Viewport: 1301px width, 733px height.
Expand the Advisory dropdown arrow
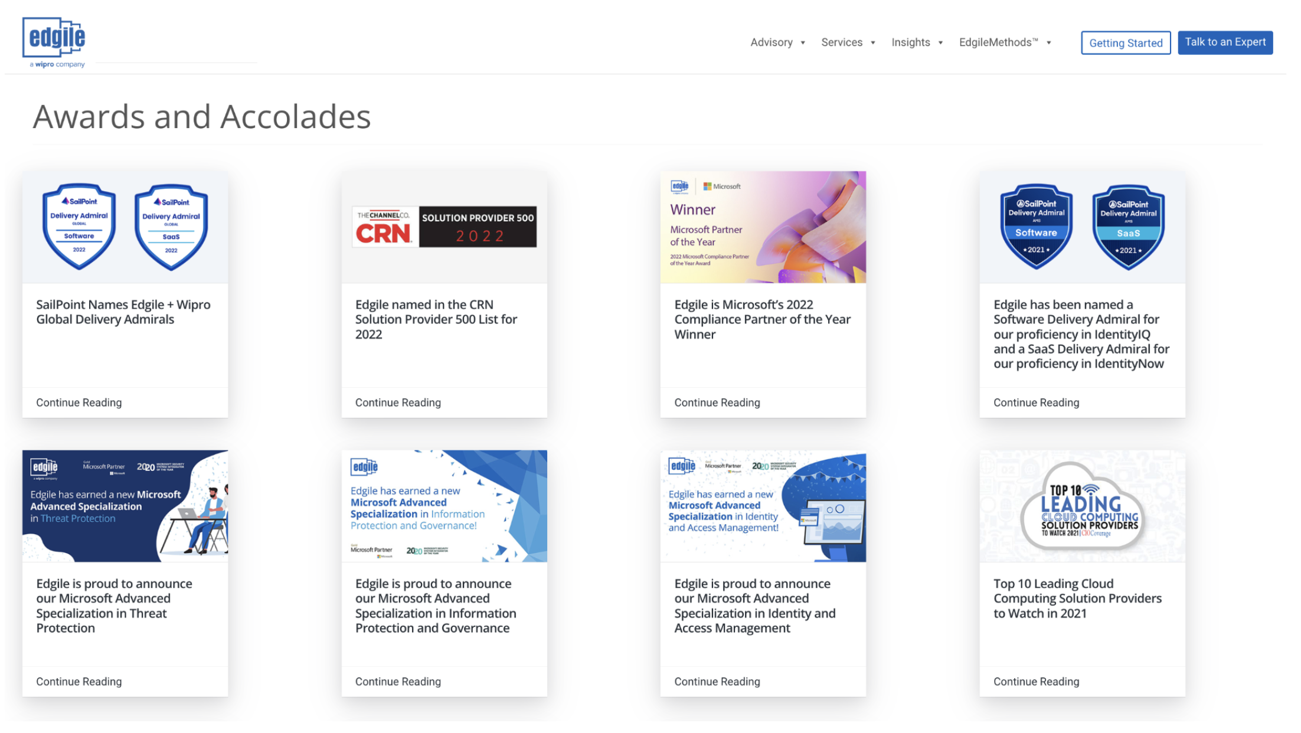pos(803,42)
